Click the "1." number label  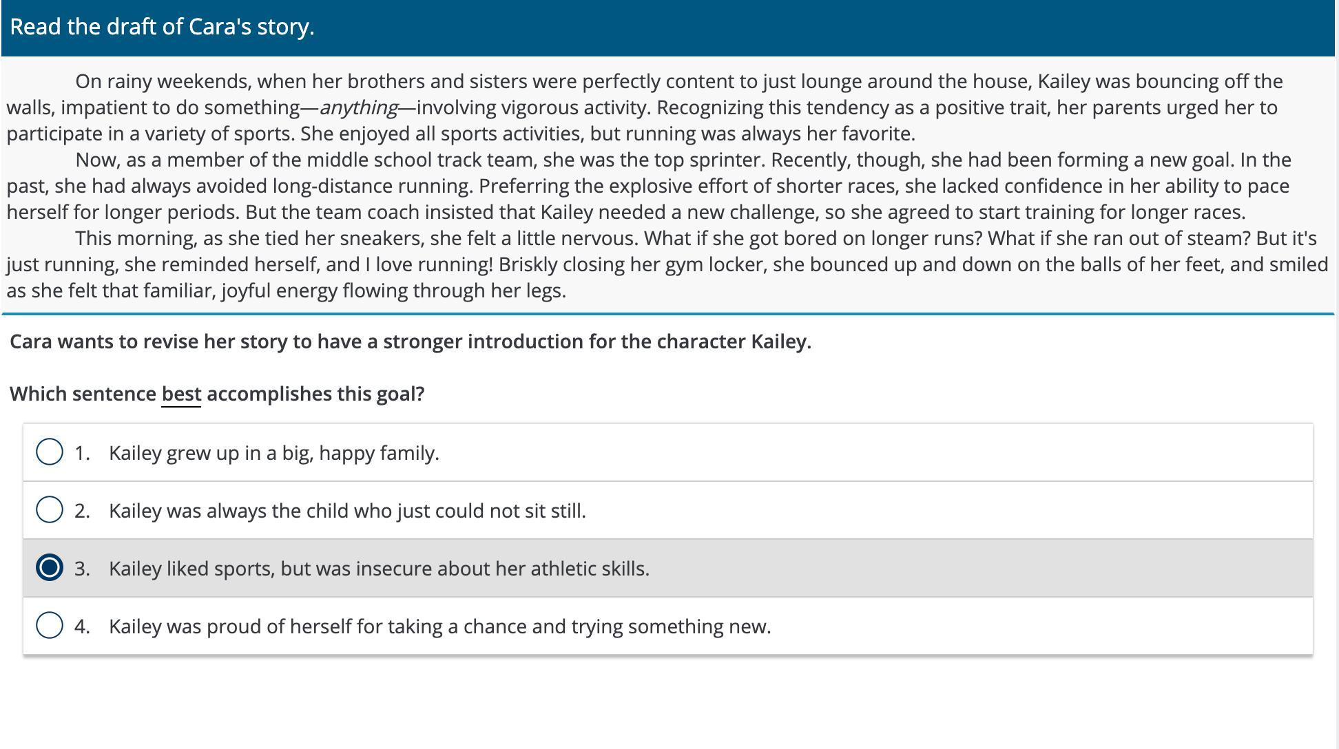tap(83, 453)
